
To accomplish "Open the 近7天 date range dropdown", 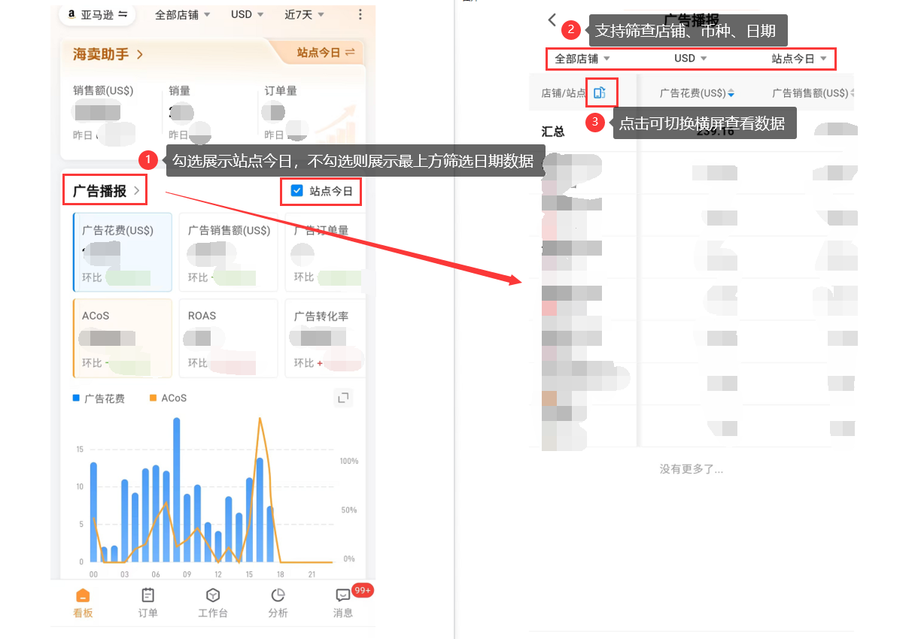I will click(304, 14).
